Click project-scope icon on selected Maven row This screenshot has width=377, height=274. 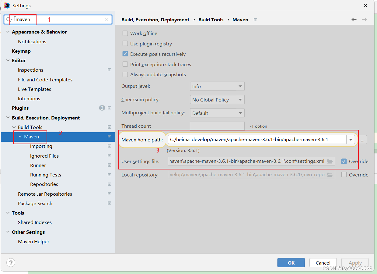point(110,137)
